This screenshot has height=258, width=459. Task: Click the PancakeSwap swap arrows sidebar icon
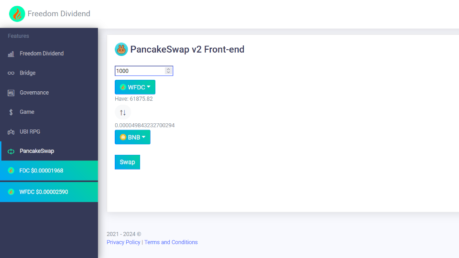[x=11, y=151]
